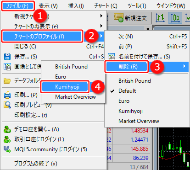Click the print preview magnifier icon

(7, 105)
